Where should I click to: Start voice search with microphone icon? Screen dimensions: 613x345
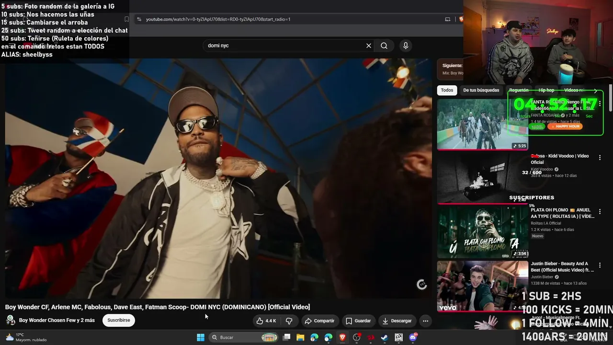pyautogui.click(x=406, y=46)
